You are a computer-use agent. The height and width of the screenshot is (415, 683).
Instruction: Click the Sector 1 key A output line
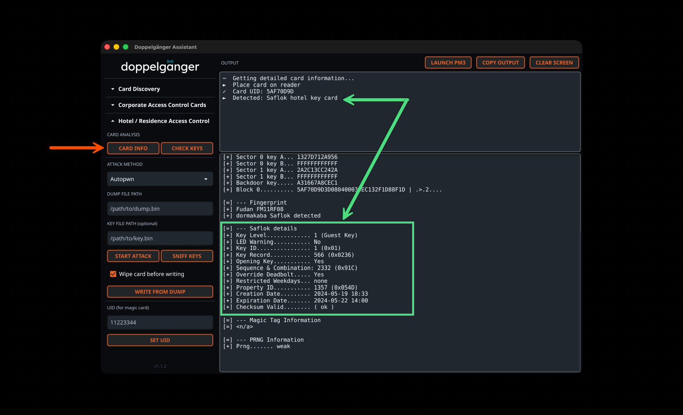coord(281,170)
